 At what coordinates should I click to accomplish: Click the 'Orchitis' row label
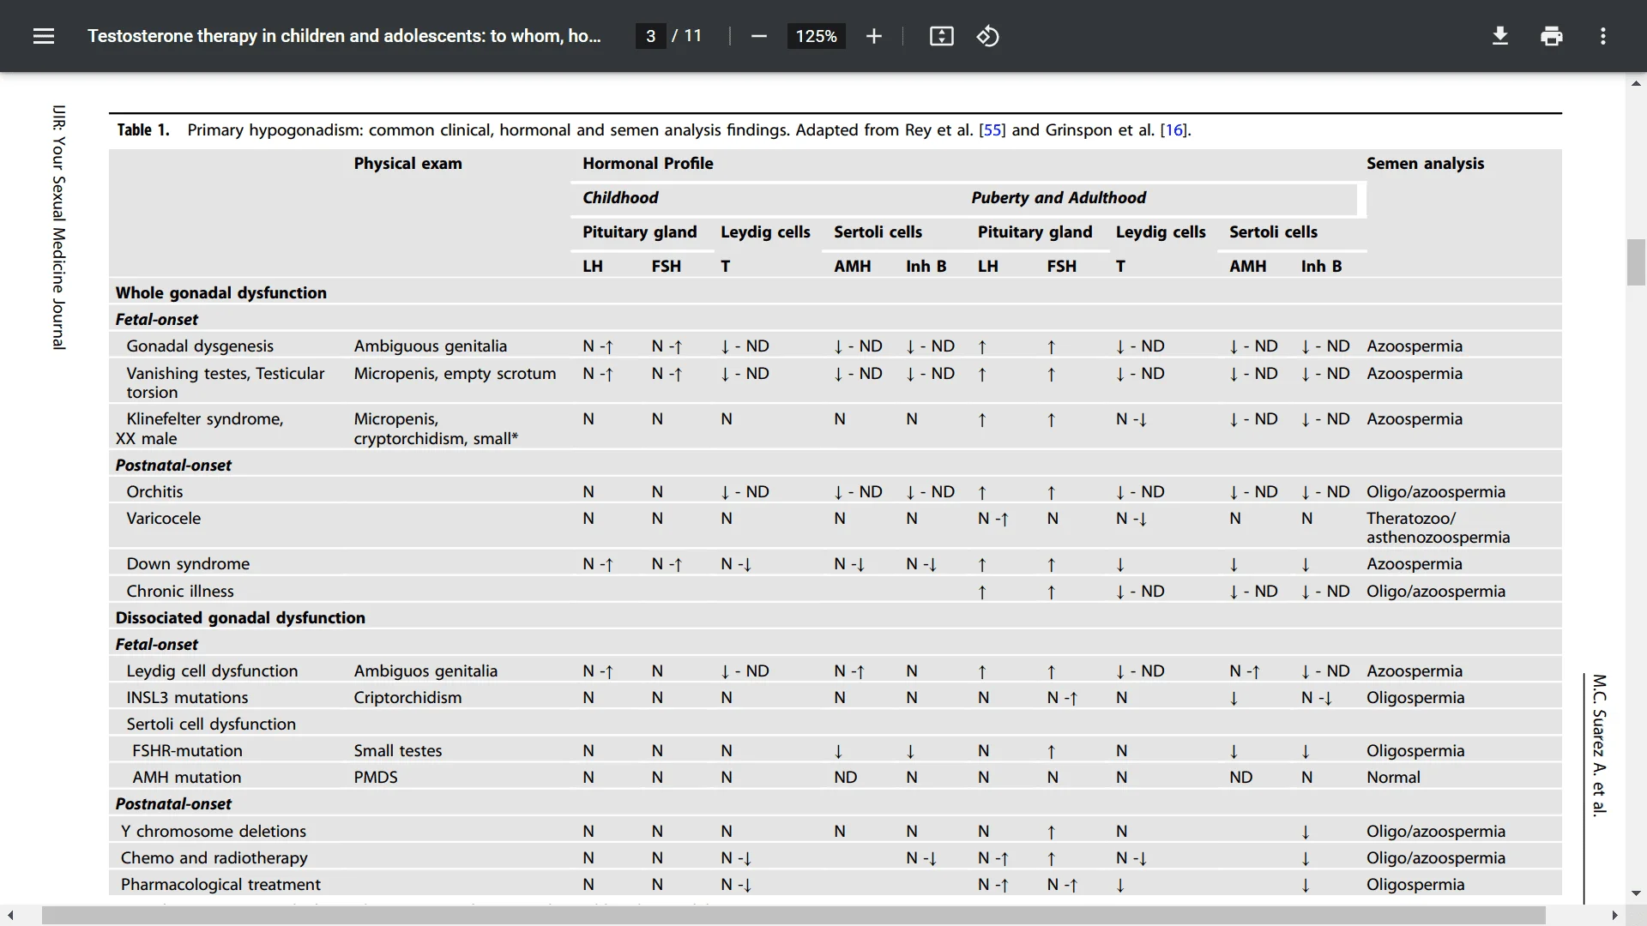tap(154, 491)
